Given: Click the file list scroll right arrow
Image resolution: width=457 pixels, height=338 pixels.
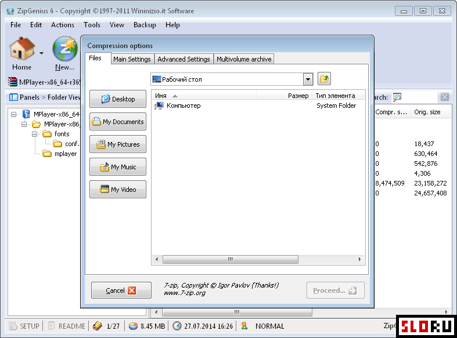Looking at the screenshot, I should 359,259.
